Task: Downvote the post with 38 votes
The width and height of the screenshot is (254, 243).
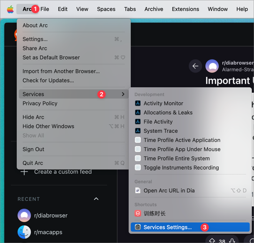Action: (x=232, y=240)
